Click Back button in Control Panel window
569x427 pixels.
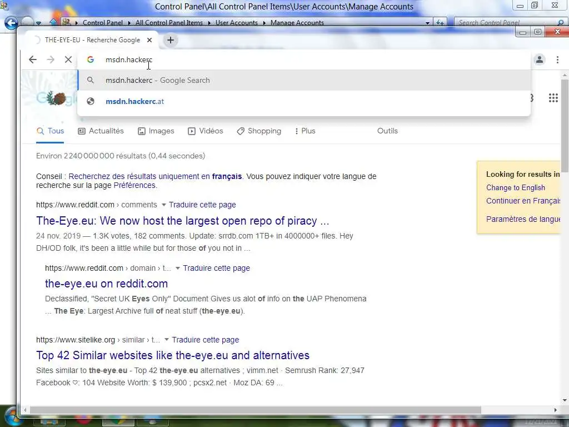11,23
